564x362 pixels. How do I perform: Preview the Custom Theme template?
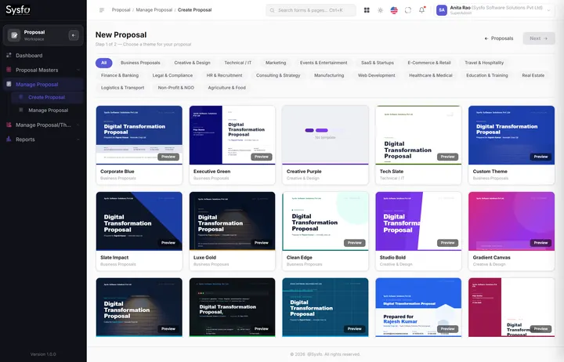pyautogui.click(x=540, y=157)
